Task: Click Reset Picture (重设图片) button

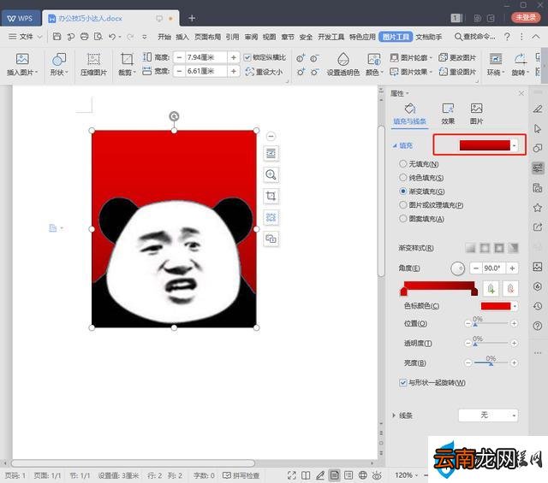Action: [x=457, y=72]
